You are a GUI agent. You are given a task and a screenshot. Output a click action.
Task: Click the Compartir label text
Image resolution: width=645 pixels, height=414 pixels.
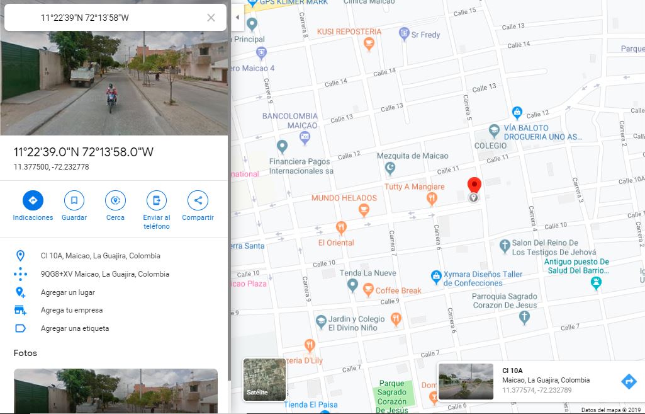[198, 217]
